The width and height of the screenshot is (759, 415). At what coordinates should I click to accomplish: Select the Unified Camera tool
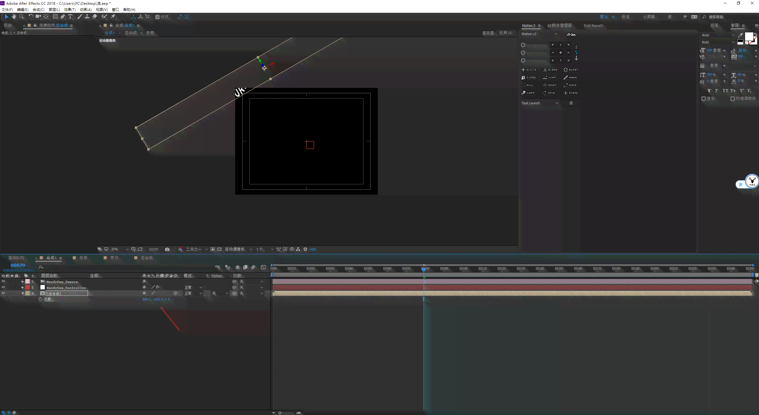coord(38,17)
